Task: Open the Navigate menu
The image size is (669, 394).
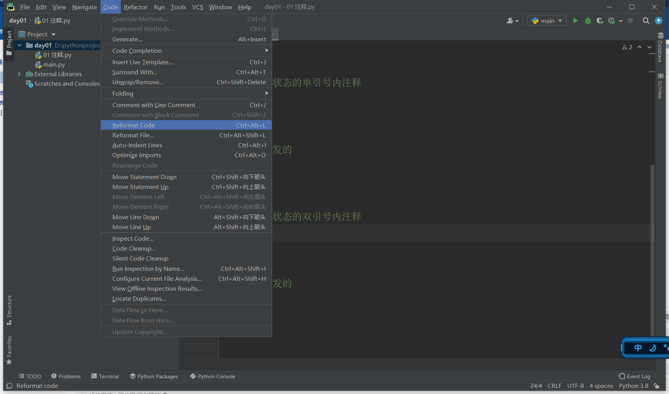Action: coord(84,7)
